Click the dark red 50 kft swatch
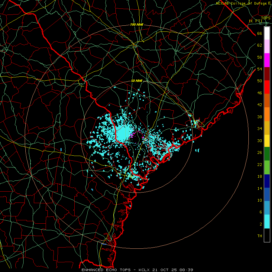 click(267, 74)
